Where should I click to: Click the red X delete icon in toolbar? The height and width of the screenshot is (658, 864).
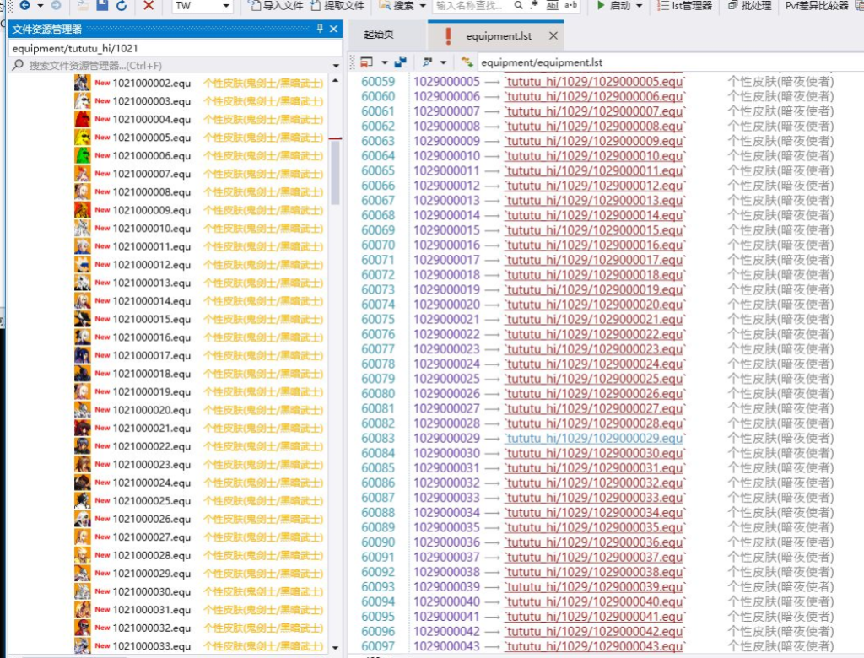[x=148, y=6]
